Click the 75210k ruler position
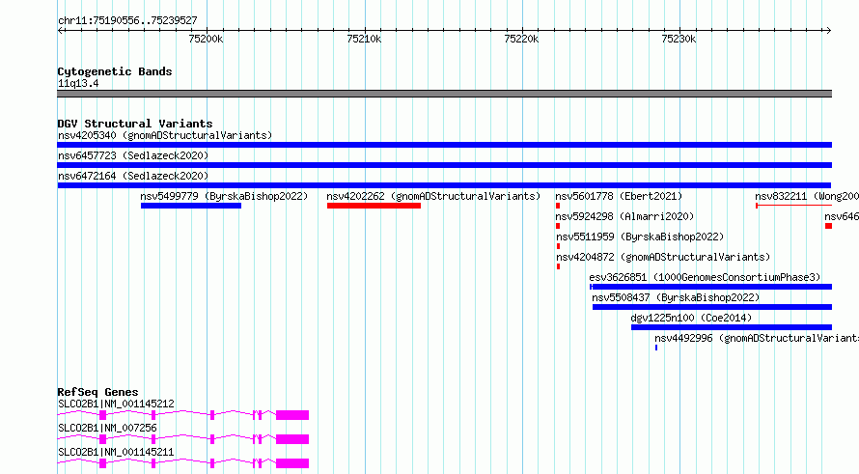The width and height of the screenshot is (859, 474). (364, 39)
